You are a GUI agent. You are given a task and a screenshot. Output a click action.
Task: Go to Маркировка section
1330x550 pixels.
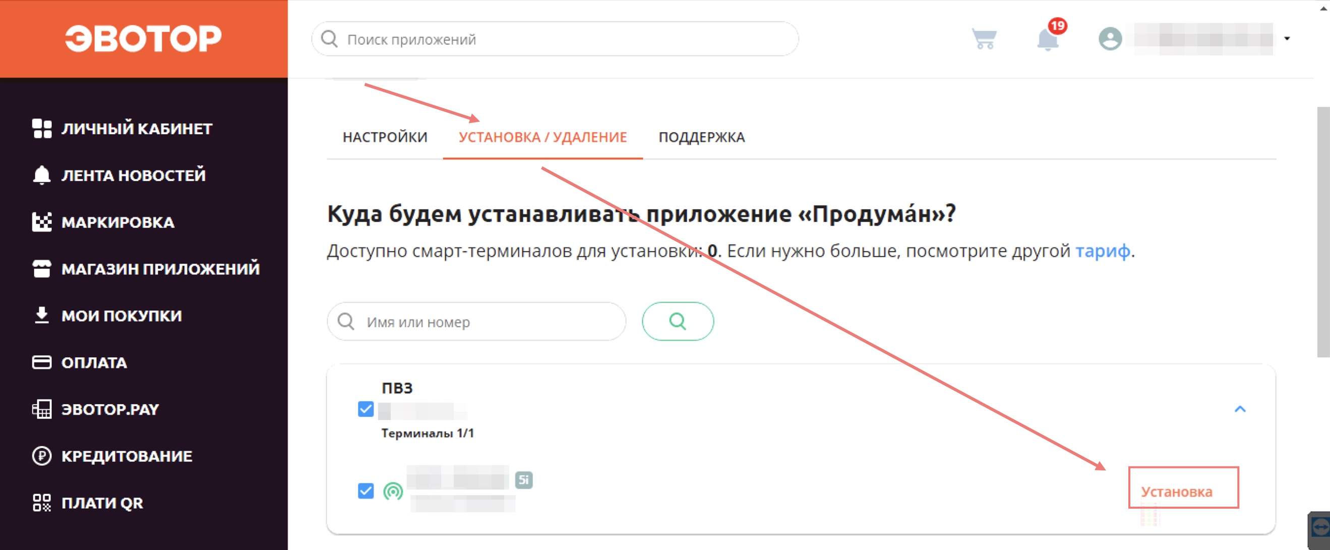coord(117,223)
